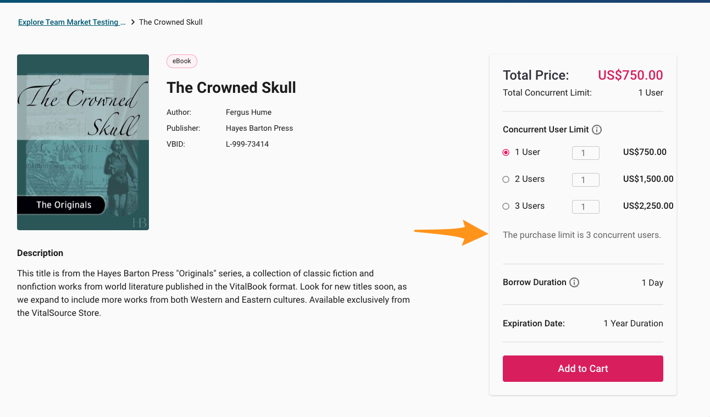This screenshot has height=417, width=710.
Task: Click the breadcrumb chevron separator arrow
Action: [132, 23]
